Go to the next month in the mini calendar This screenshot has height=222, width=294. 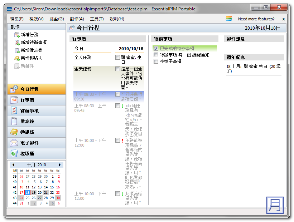pyautogui.click(x=61, y=164)
